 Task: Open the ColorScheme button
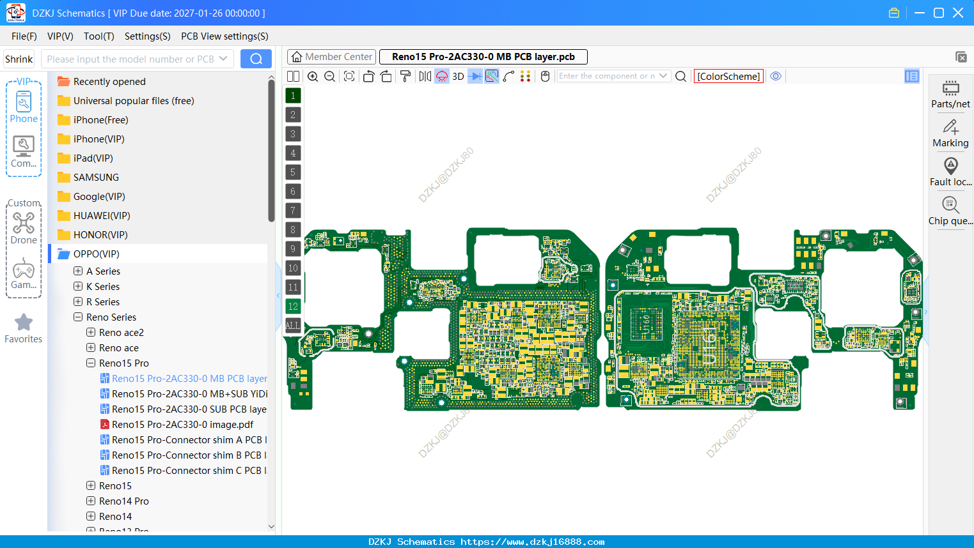coord(728,76)
